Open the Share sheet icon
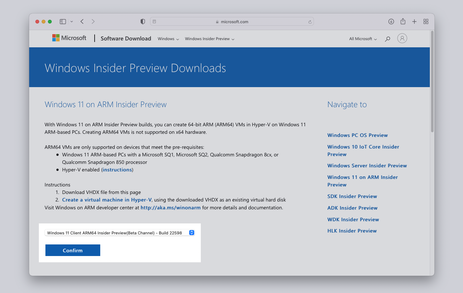The image size is (463, 293). (403, 21)
